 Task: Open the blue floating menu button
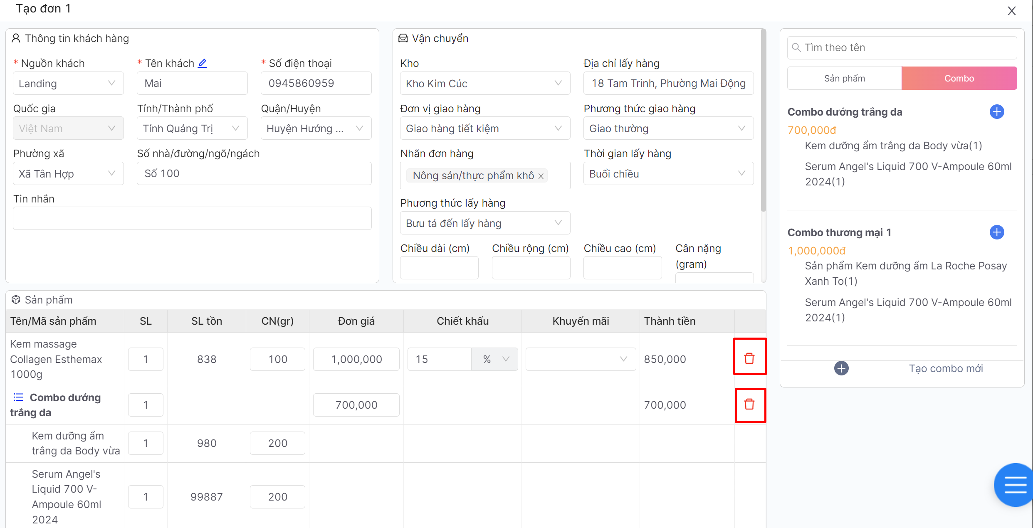coord(1015,485)
